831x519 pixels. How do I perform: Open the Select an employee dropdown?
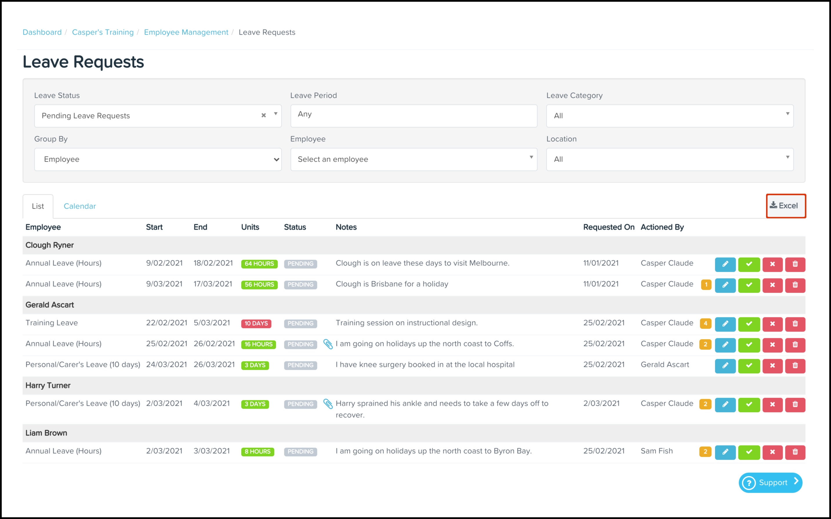point(413,159)
